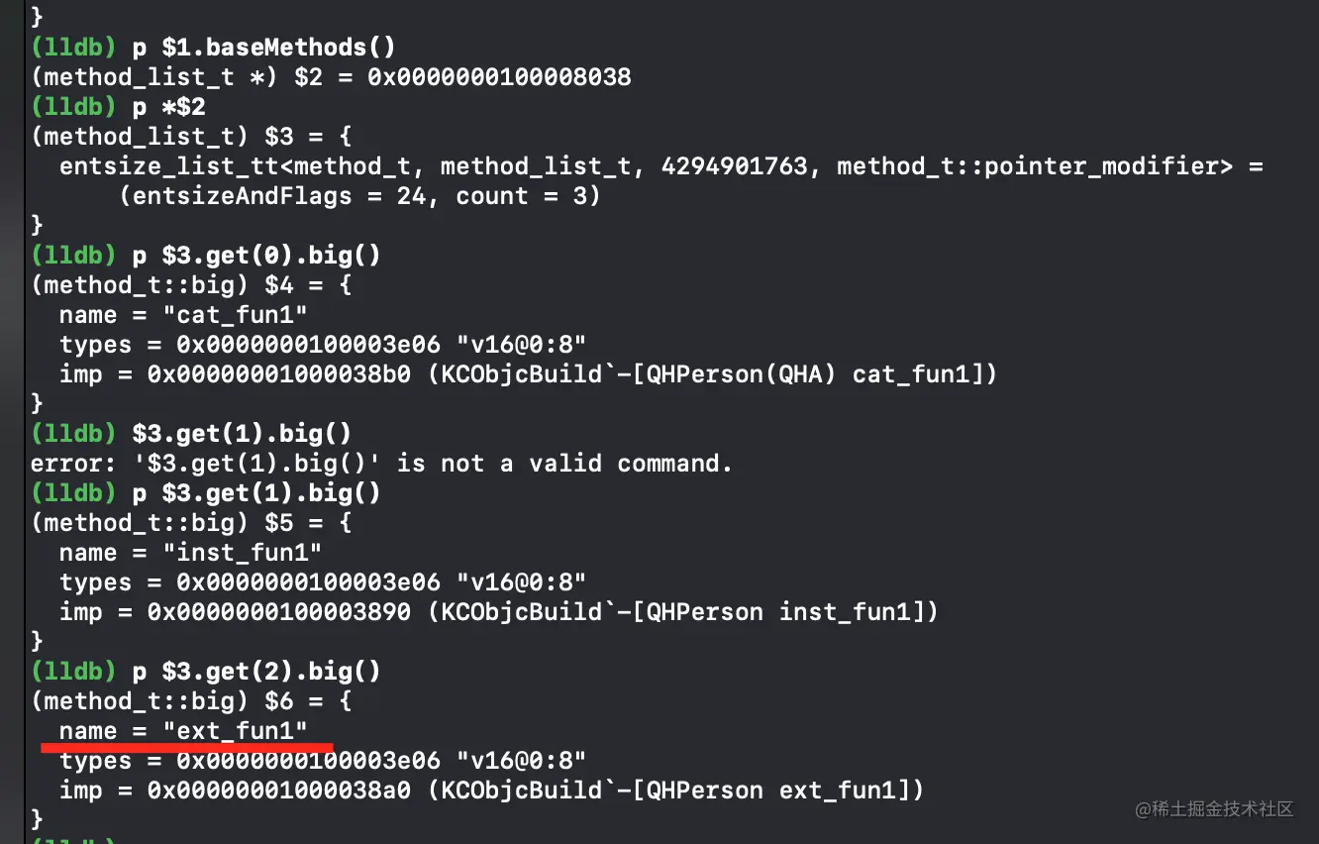Click the imp address 0x0000000100003890
The height and width of the screenshot is (844, 1319).
279,611
